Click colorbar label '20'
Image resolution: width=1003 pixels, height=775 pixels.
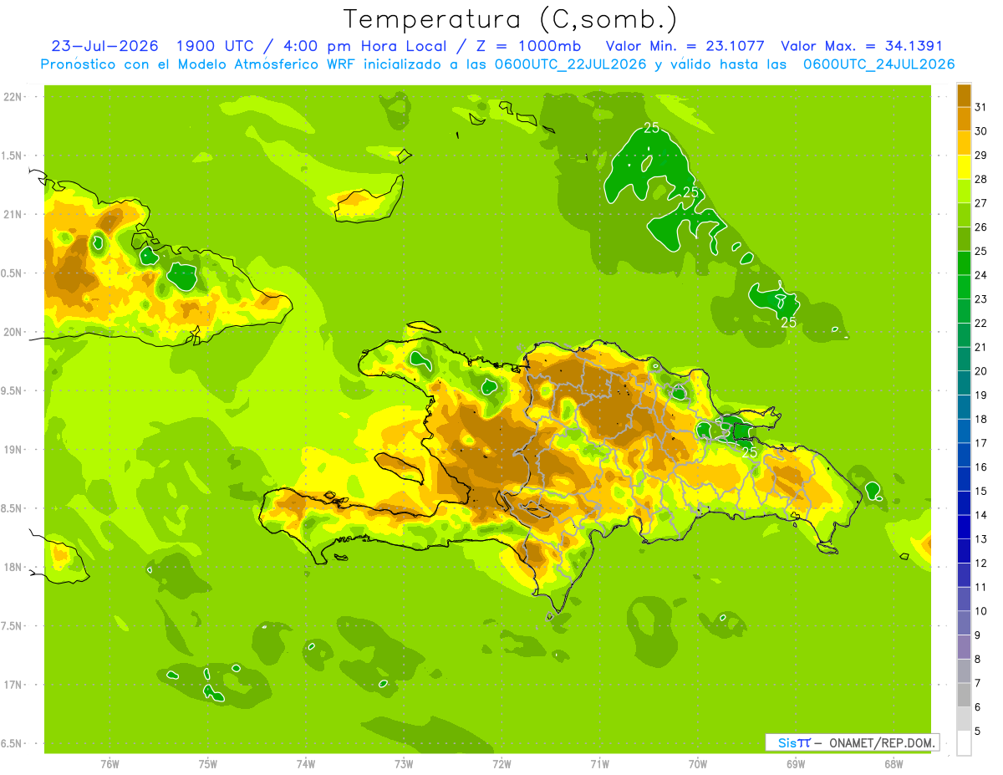[x=981, y=371]
